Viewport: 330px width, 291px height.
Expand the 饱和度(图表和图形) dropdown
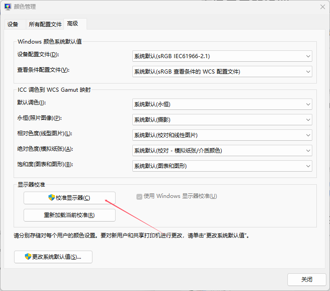click(x=222, y=166)
